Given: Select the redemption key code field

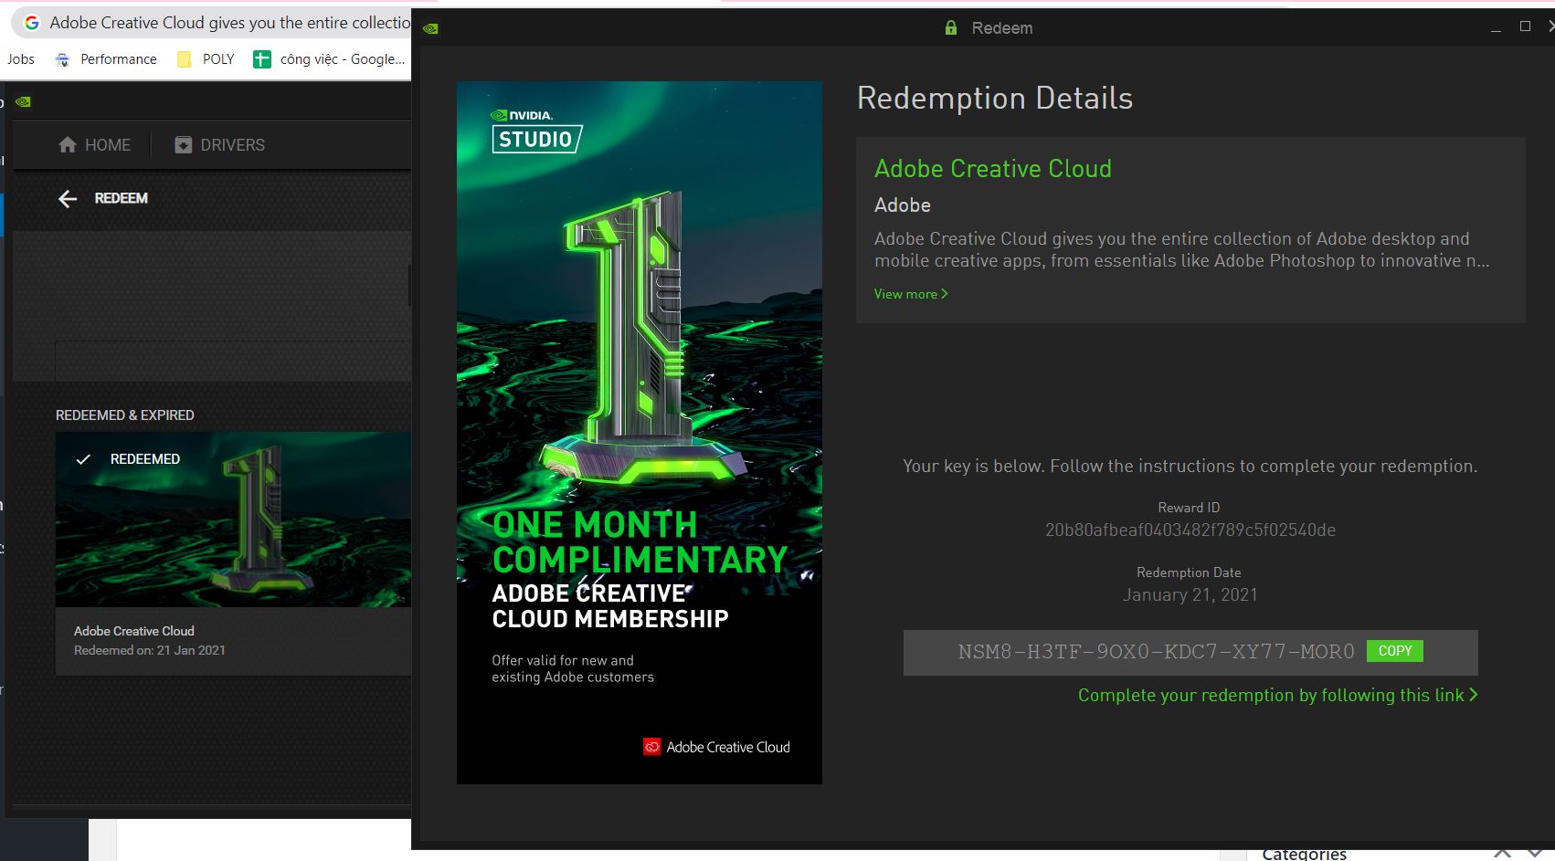Looking at the screenshot, I should coord(1155,652).
